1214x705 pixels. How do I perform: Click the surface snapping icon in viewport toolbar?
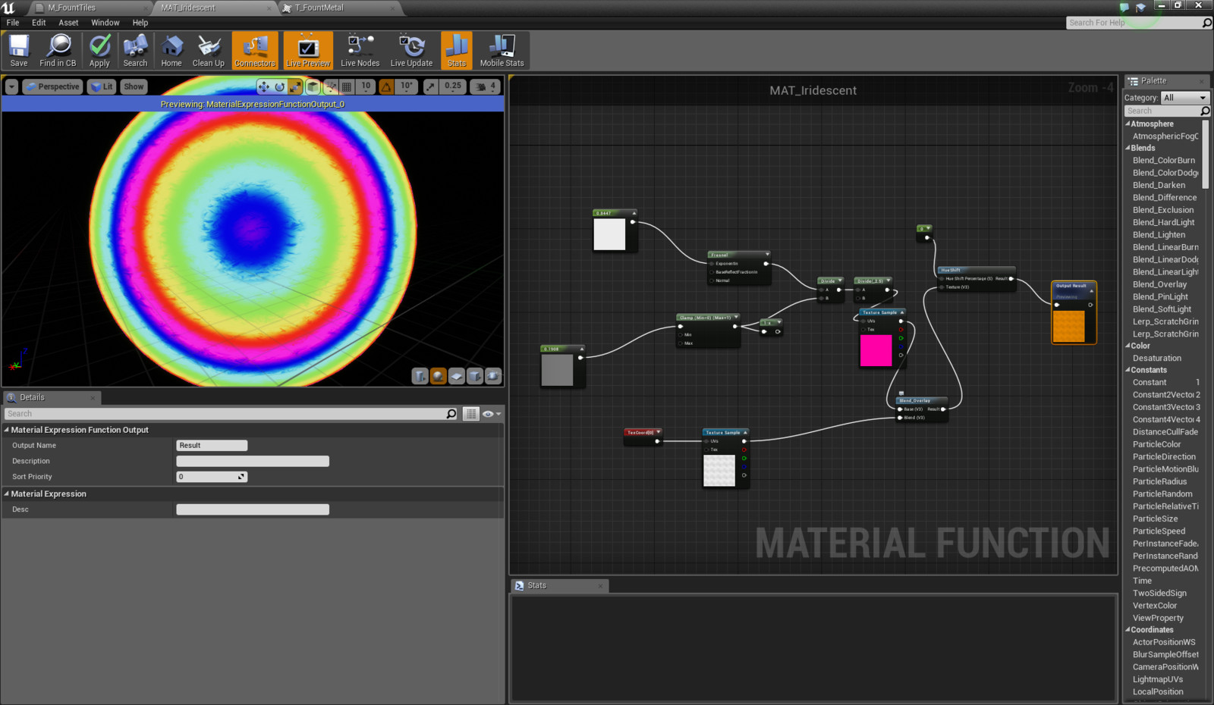tap(330, 86)
